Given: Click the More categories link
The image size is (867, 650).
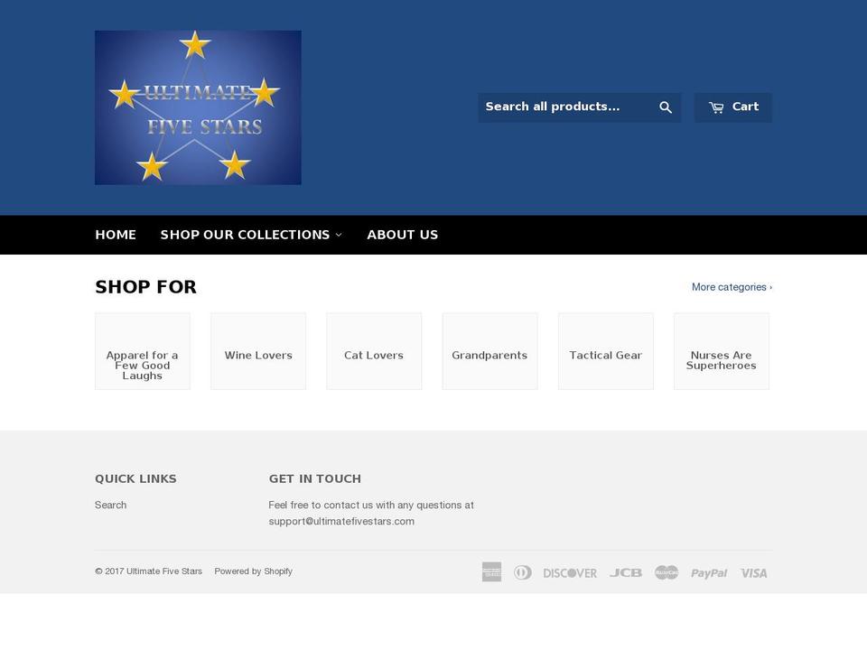Looking at the screenshot, I should (x=731, y=287).
